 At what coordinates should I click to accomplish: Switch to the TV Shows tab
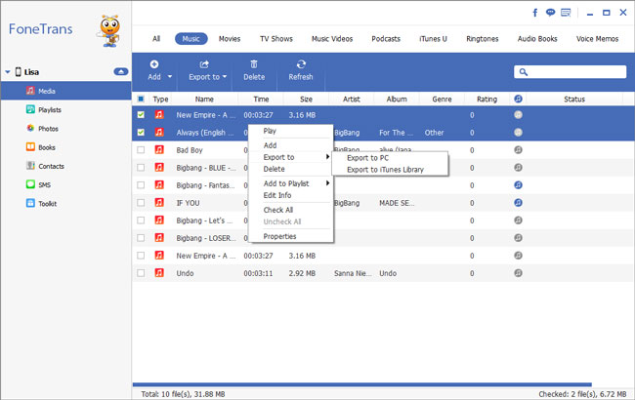point(276,39)
